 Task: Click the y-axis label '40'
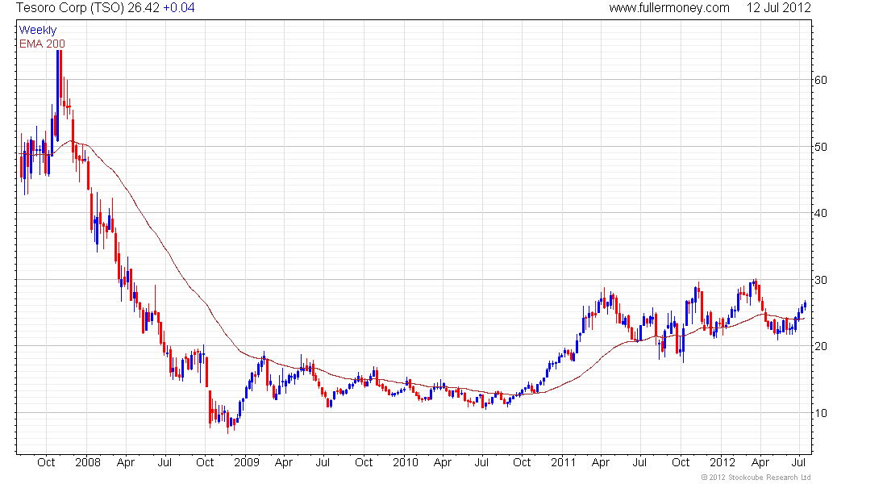point(820,213)
